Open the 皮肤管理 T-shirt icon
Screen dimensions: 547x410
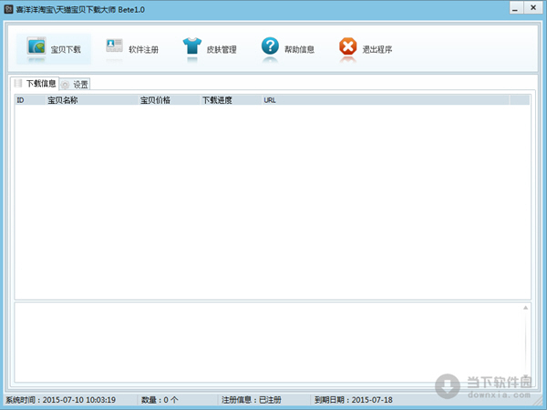(x=192, y=46)
